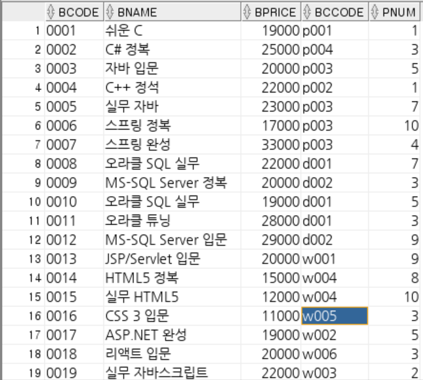Click BCCODE value w006
The width and height of the screenshot is (423, 380).
[x=335, y=354]
